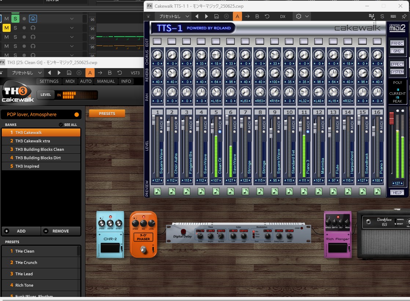This screenshot has height=301, width=410.
Task: Click the PANIC button in TTS-1
Action: point(397,43)
